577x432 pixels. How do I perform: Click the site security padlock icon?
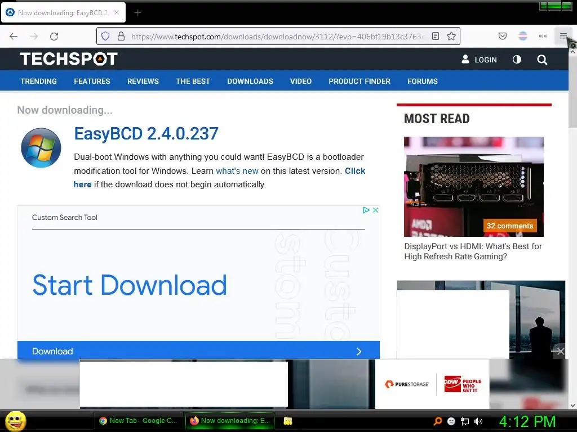121,36
